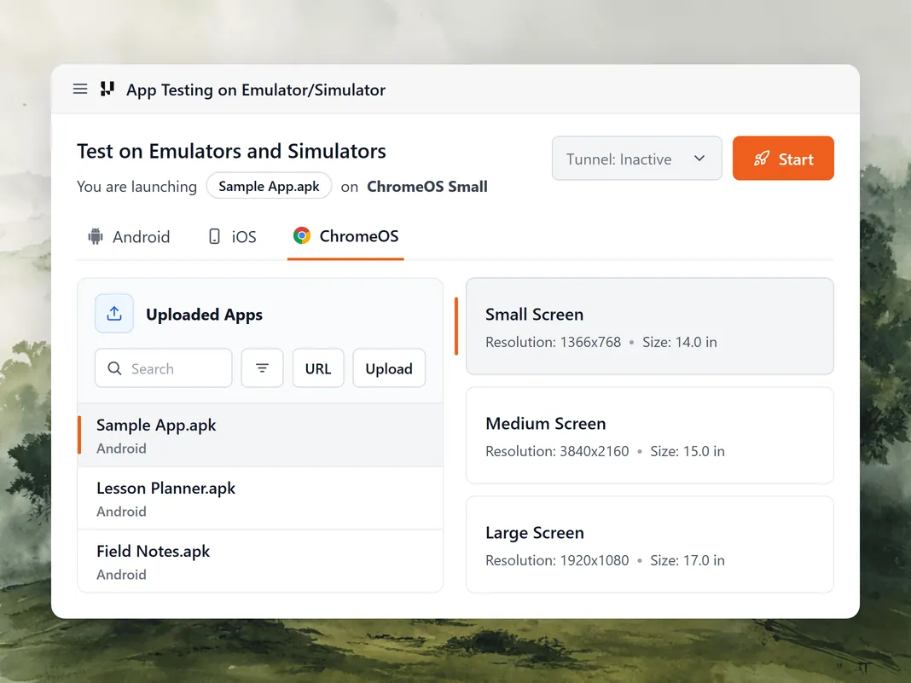Click the Chrome logo icon
911x683 pixels.
(x=302, y=235)
